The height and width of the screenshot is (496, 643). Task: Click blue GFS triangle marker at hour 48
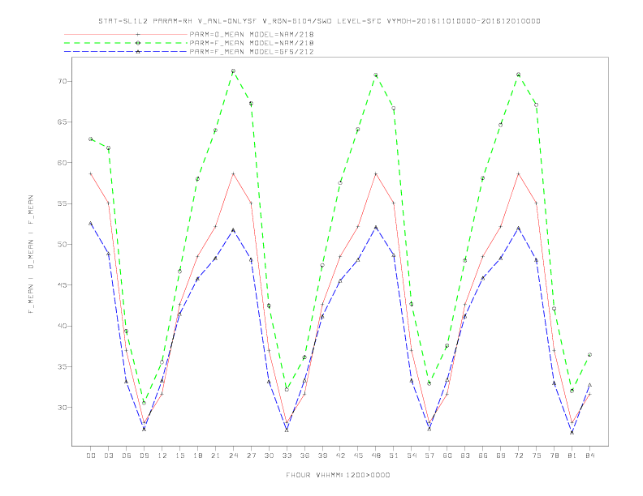[x=376, y=227]
